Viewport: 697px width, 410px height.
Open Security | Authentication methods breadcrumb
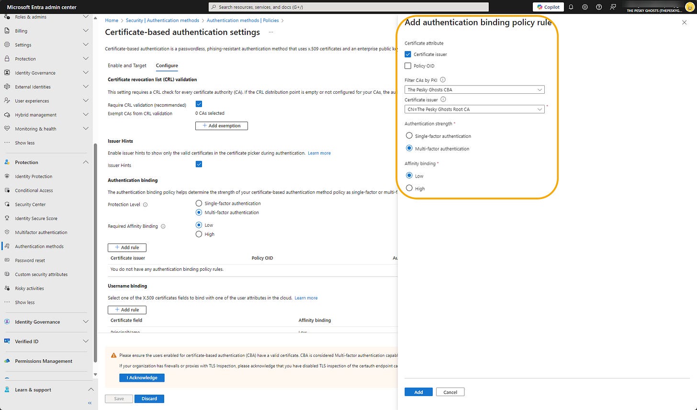pyautogui.click(x=162, y=21)
